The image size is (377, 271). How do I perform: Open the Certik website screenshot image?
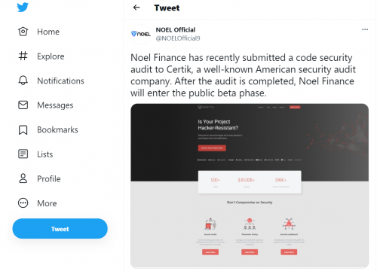coord(250,186)
